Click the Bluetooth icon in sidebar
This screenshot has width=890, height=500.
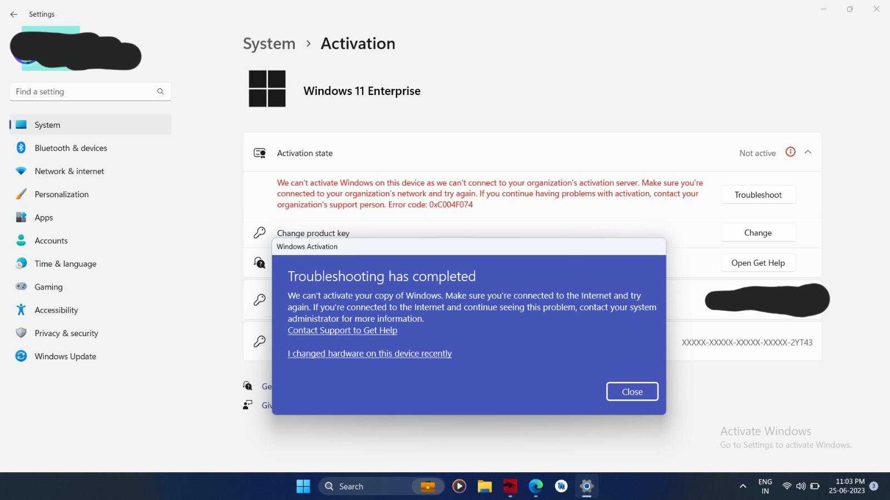[21, 148]
